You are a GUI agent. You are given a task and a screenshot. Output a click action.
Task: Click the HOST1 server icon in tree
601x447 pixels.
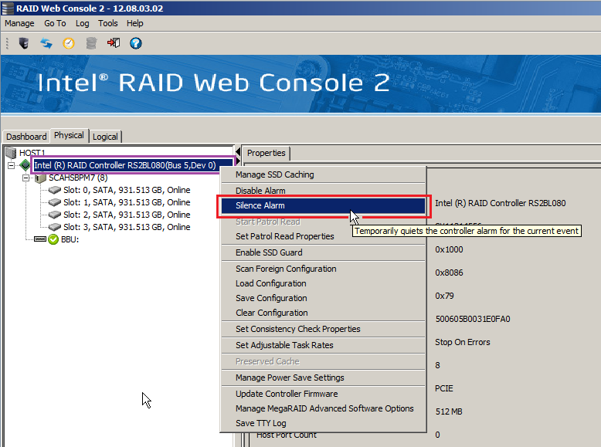(x=11, y=153)
